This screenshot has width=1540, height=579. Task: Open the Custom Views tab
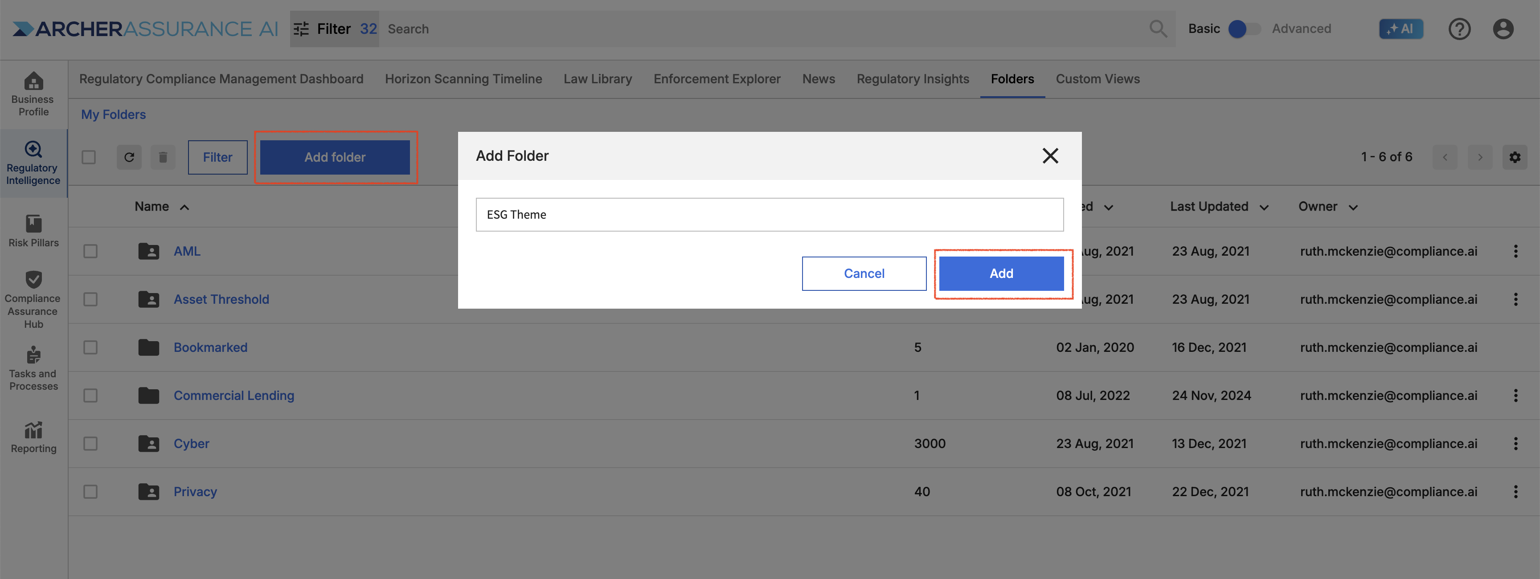click(1097, 79)
